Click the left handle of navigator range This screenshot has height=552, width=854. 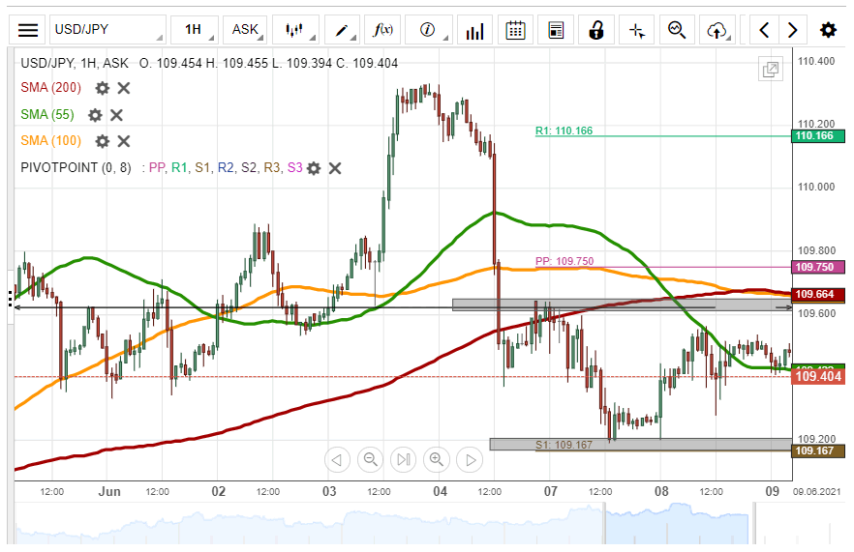[604, 523]
